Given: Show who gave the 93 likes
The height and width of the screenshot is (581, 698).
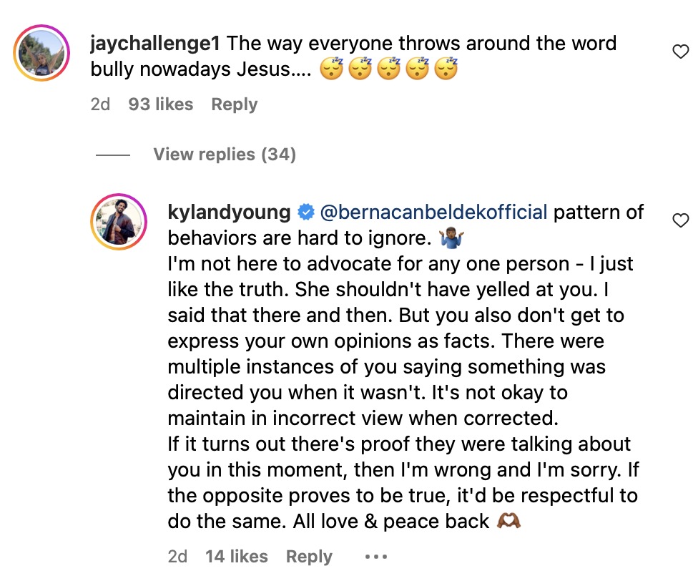Looking at the screenshot, I should pos(161,104).
